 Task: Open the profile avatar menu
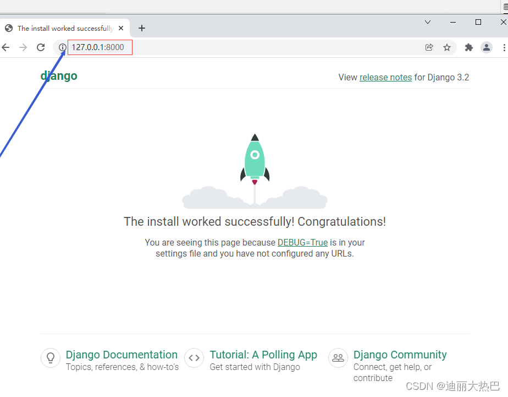(487, 47)
